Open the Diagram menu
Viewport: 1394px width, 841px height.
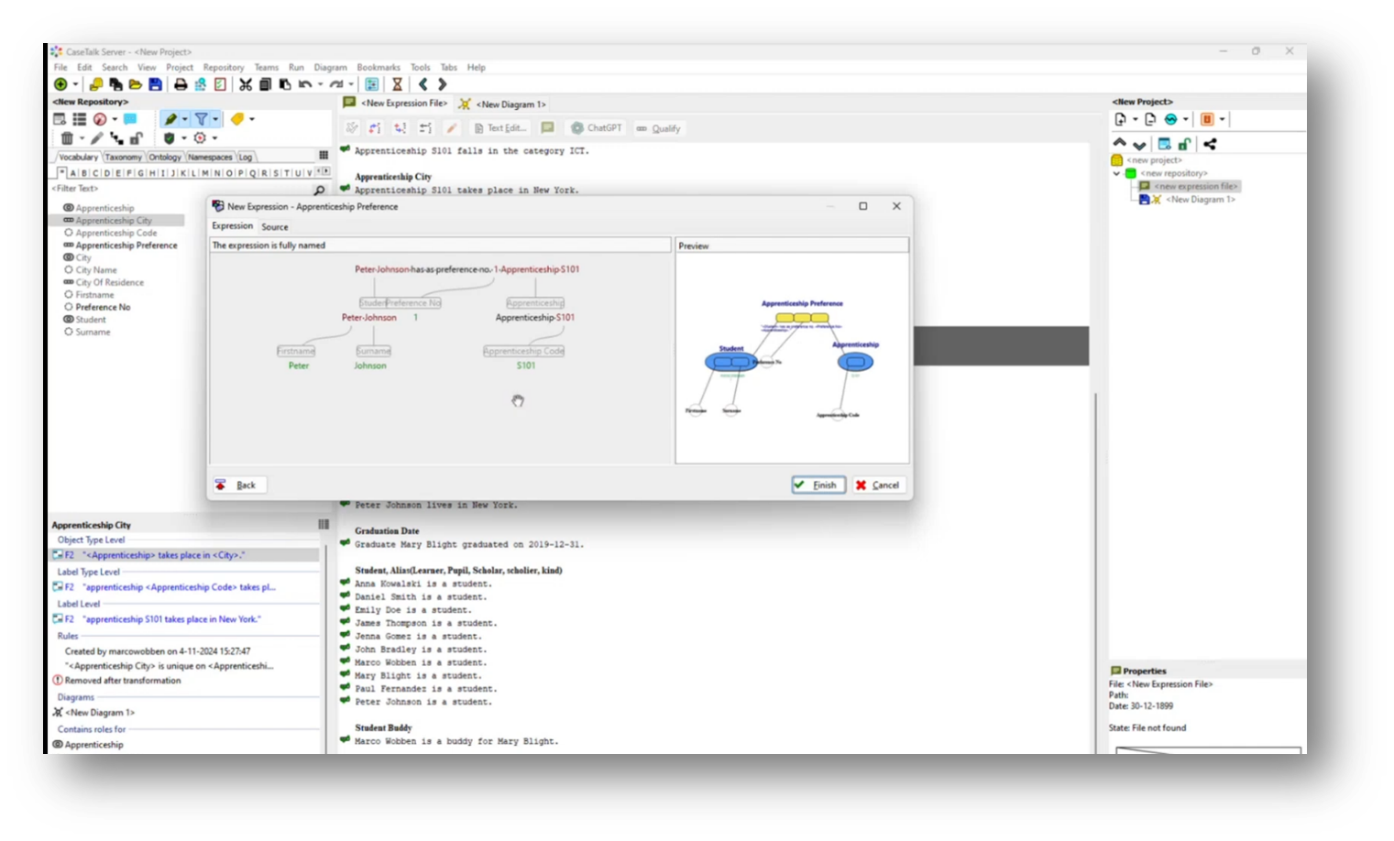click(330, 68)
